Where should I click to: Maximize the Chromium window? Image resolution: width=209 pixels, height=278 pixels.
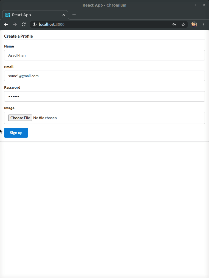point(195,5)
